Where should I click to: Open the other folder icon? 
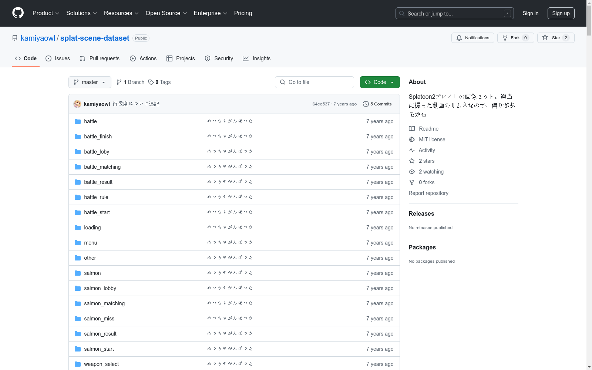point(78,258)
